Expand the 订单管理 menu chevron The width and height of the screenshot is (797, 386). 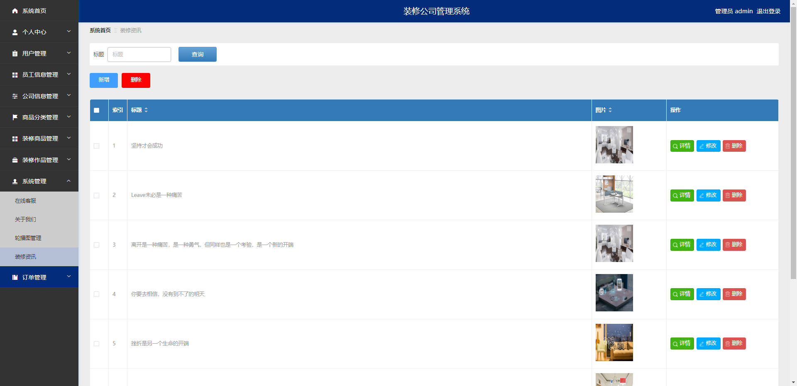pyautogui.click(x=69, y=277)
